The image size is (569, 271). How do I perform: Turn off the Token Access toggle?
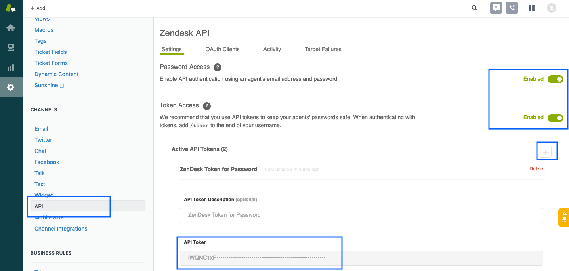(556, 118)
